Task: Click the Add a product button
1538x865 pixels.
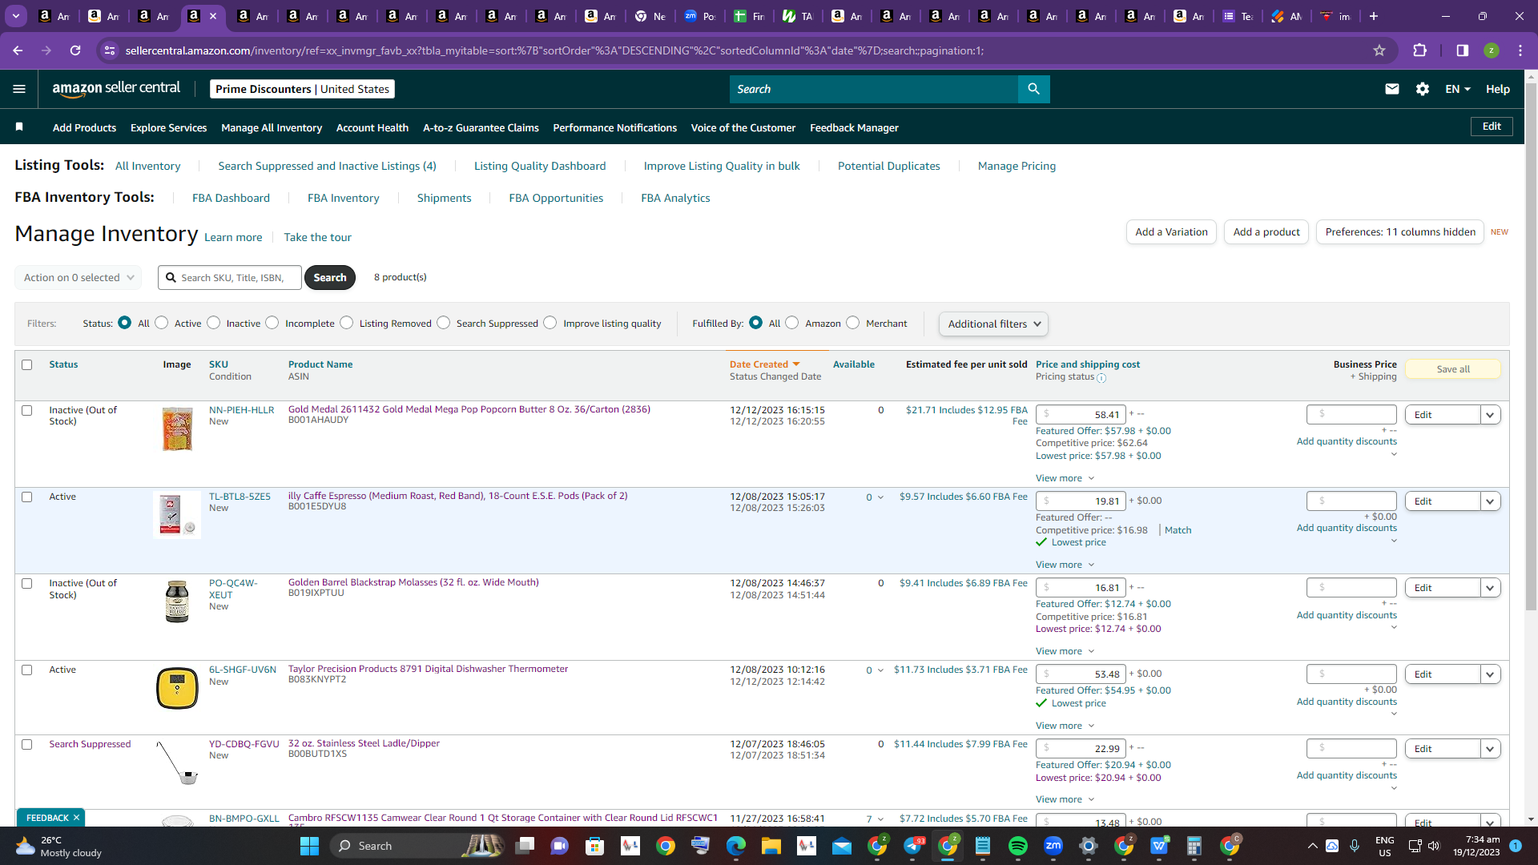Action: 1266,231
